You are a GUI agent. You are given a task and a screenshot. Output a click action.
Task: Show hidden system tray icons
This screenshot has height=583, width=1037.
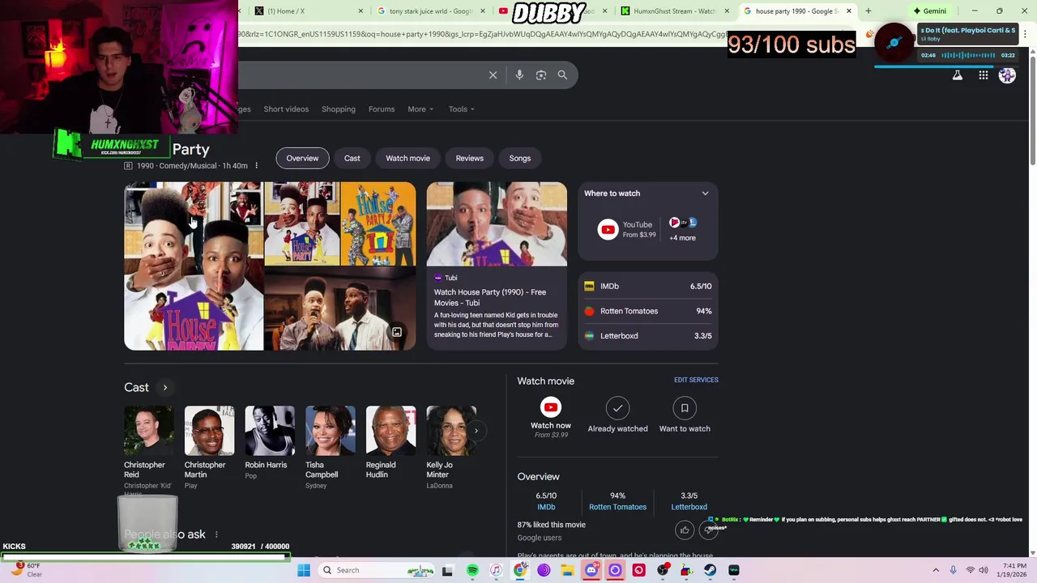pos(936,570)
